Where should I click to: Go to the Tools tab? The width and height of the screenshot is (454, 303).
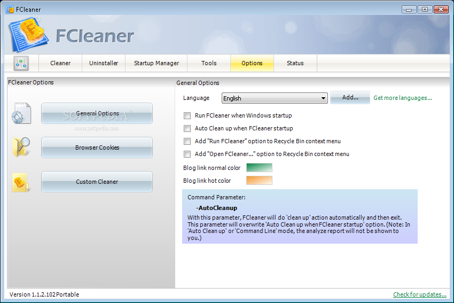[209, 63]
